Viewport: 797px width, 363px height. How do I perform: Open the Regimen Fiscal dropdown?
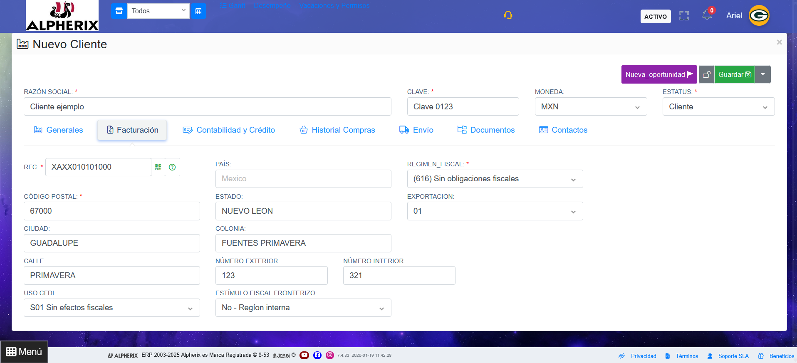(495, 179)
